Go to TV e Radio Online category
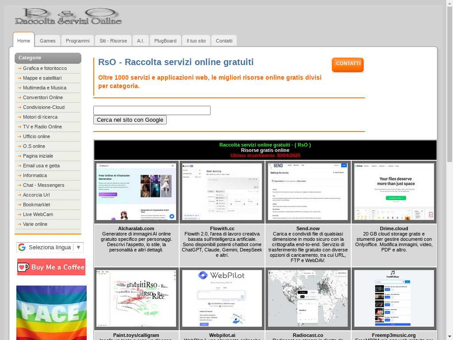Screen dimensions: 453x340 pos(48,127)
